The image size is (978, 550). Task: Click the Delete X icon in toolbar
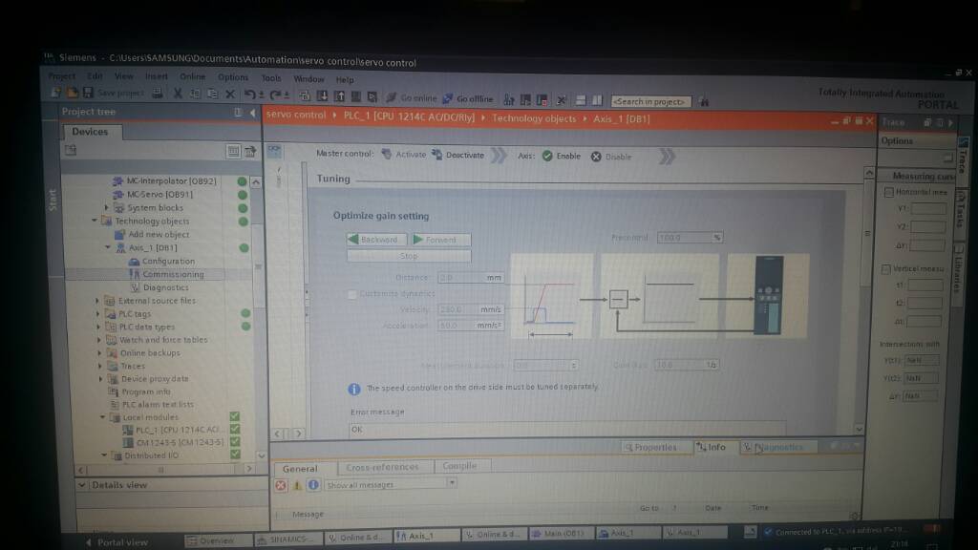[230, 95]
